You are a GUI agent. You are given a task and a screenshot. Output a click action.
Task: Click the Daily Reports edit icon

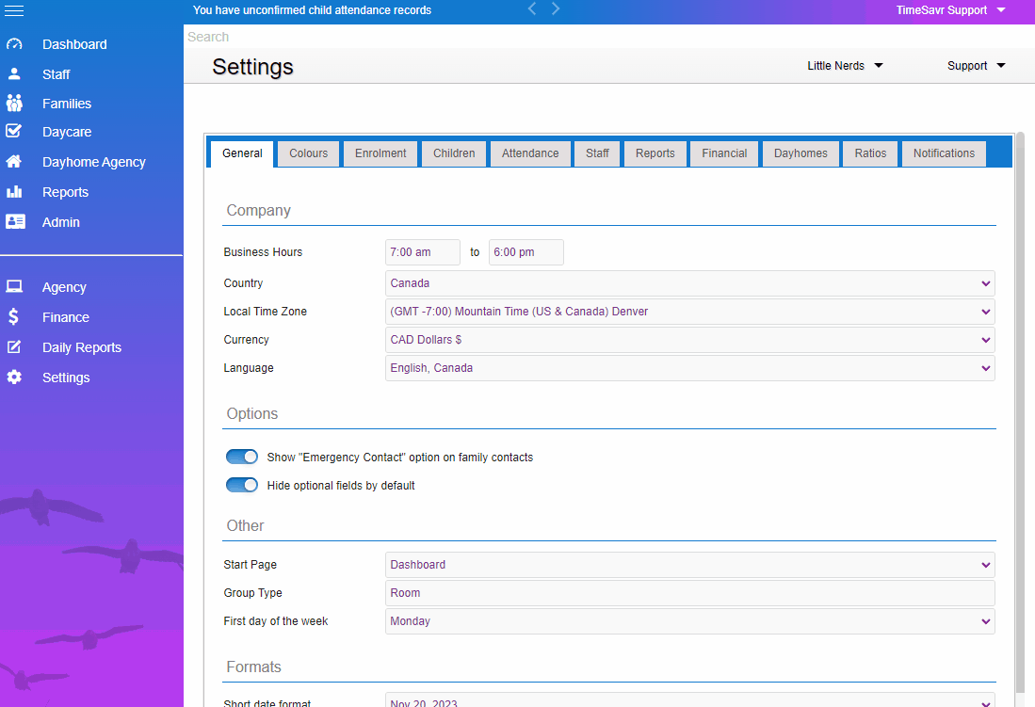pyautogui.click(x=14, y=347)
